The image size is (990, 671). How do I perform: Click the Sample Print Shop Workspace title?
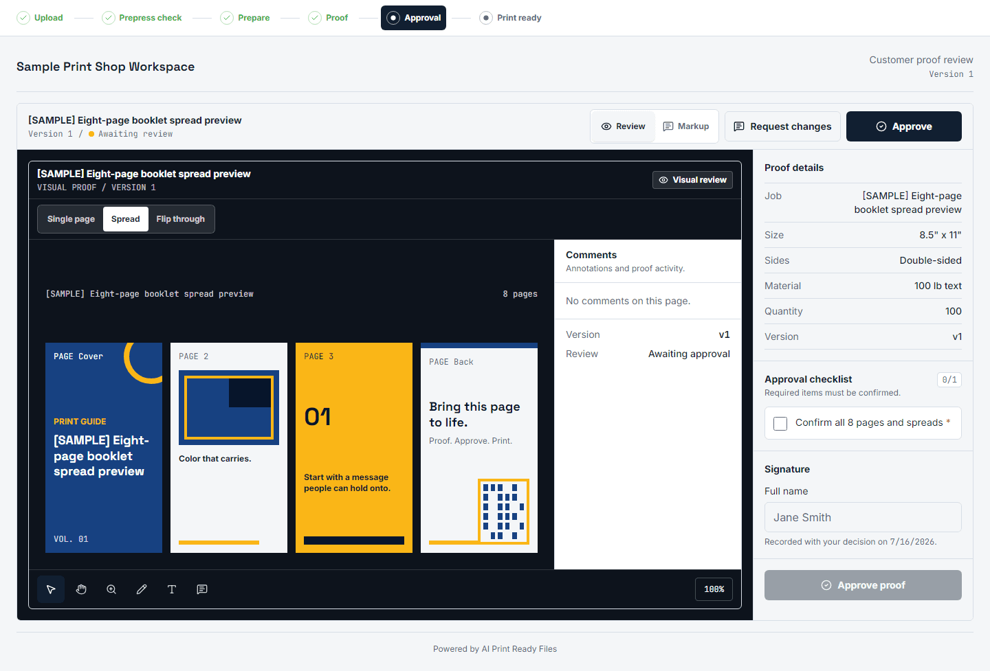click(106, 67)
